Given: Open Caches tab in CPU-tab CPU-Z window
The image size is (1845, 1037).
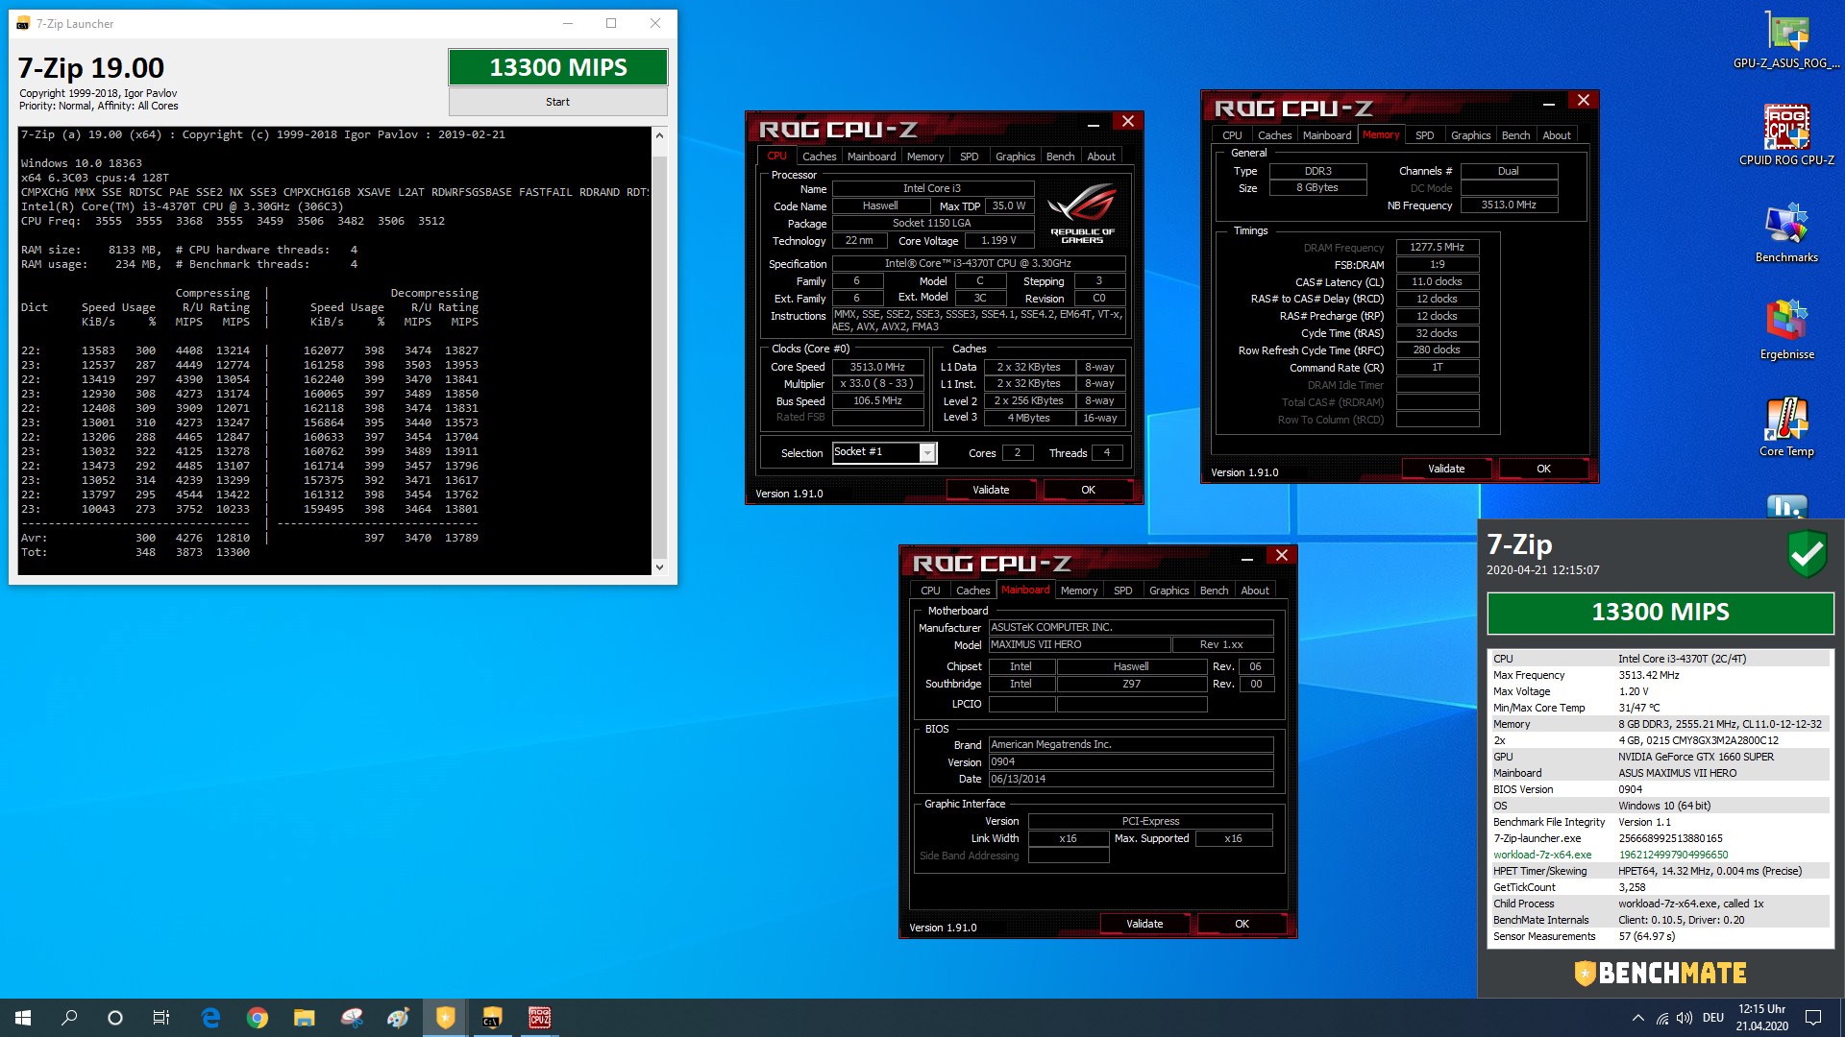Looking at the screenshot, I should (819, 157).
